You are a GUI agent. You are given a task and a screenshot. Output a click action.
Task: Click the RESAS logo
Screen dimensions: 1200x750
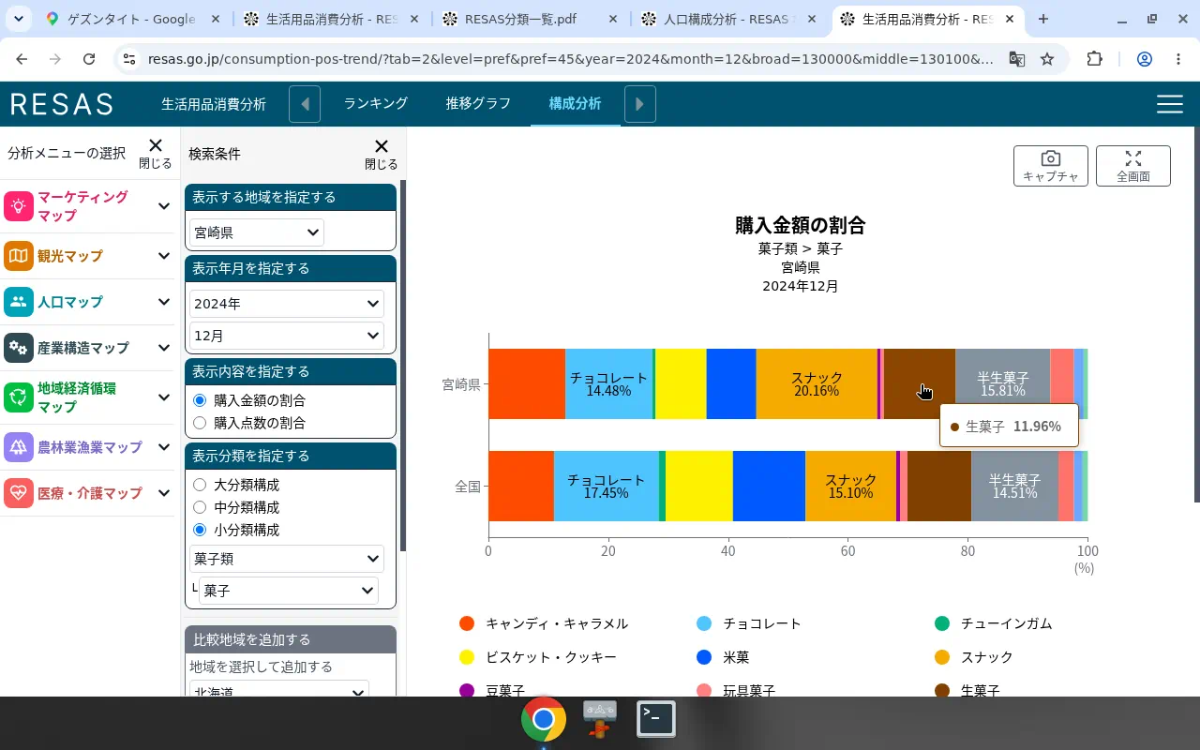click(x=62, y=104)
